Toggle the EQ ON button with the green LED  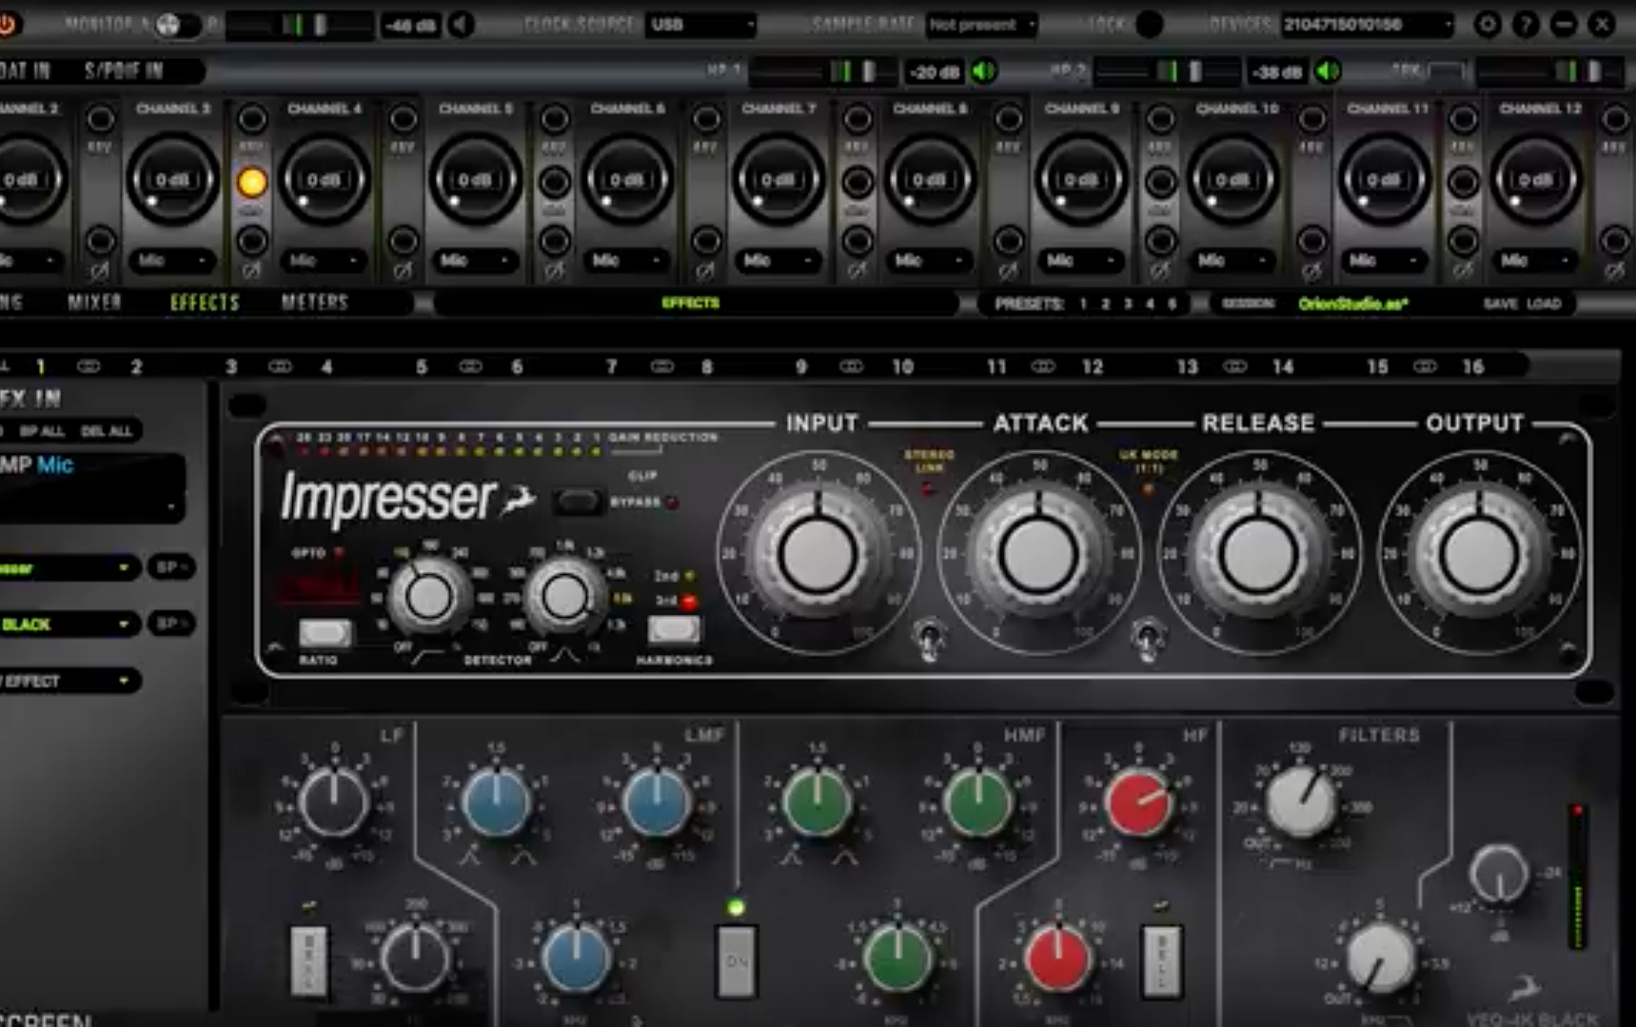tap(737, 960)
